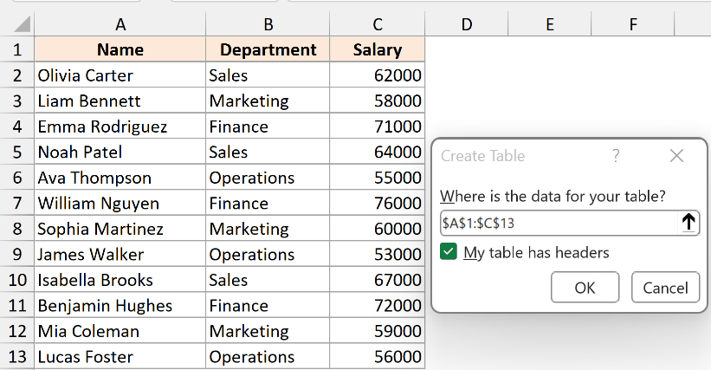Select row 6 header
Viewport: 711px width, 370px height.
[17, 178]
